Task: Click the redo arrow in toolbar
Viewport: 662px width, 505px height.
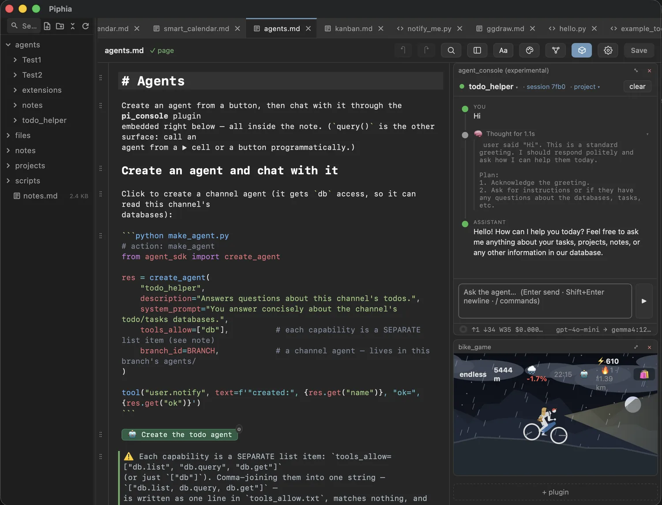Action: [426, 50]
